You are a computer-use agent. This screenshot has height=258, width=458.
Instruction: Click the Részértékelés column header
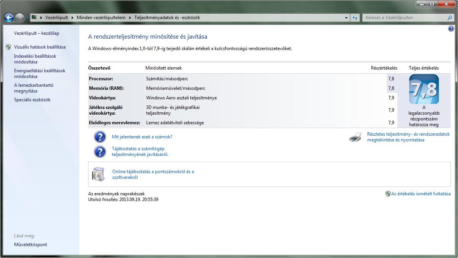click(x=384, y=68)
